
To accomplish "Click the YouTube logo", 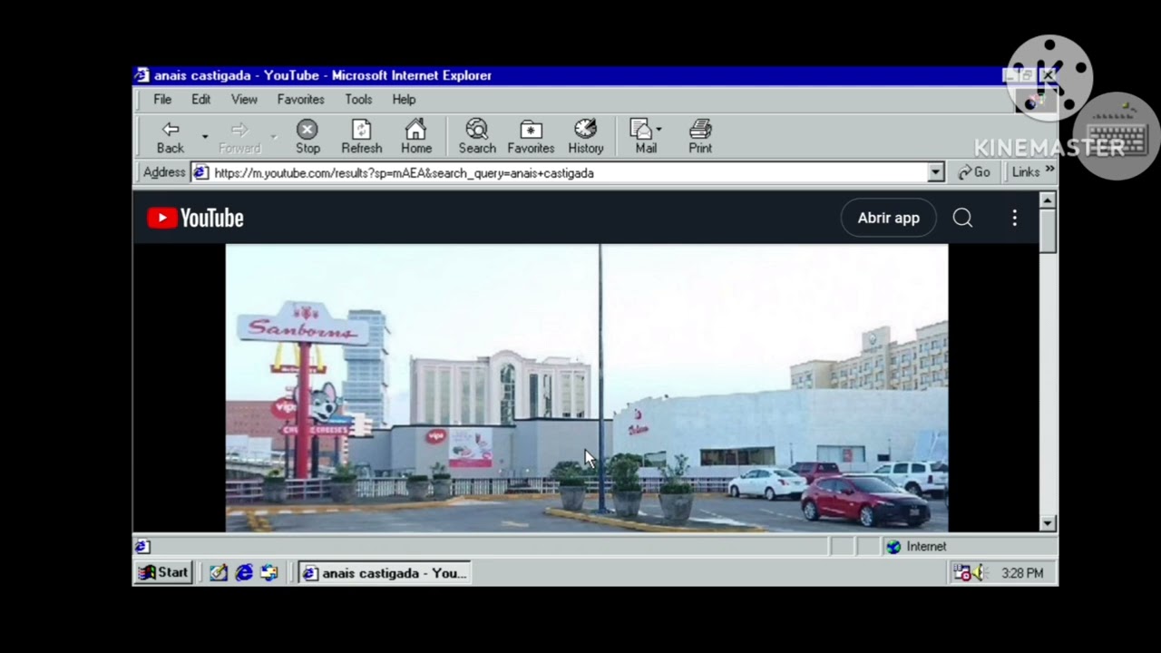I will tap(196, 218).
